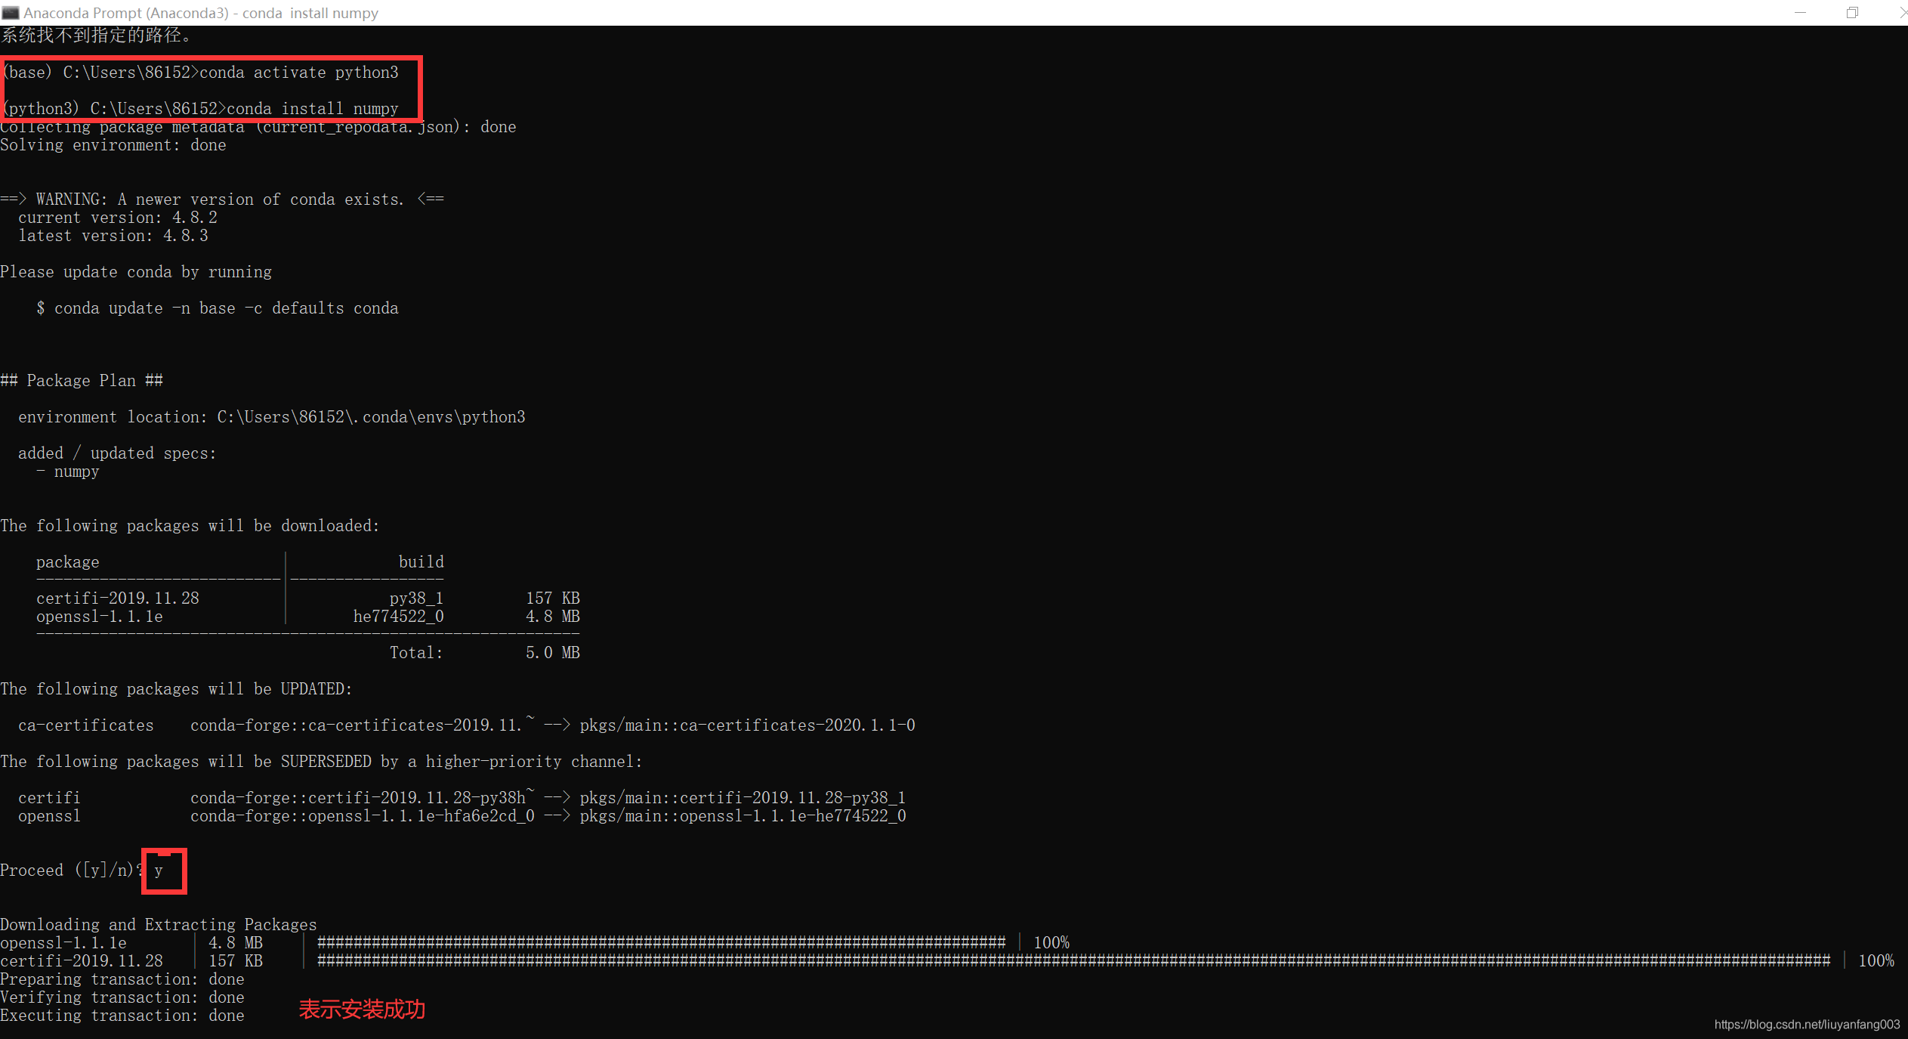
Task: Click the 'conda activate python3' command line
Action: pos(298,73)
